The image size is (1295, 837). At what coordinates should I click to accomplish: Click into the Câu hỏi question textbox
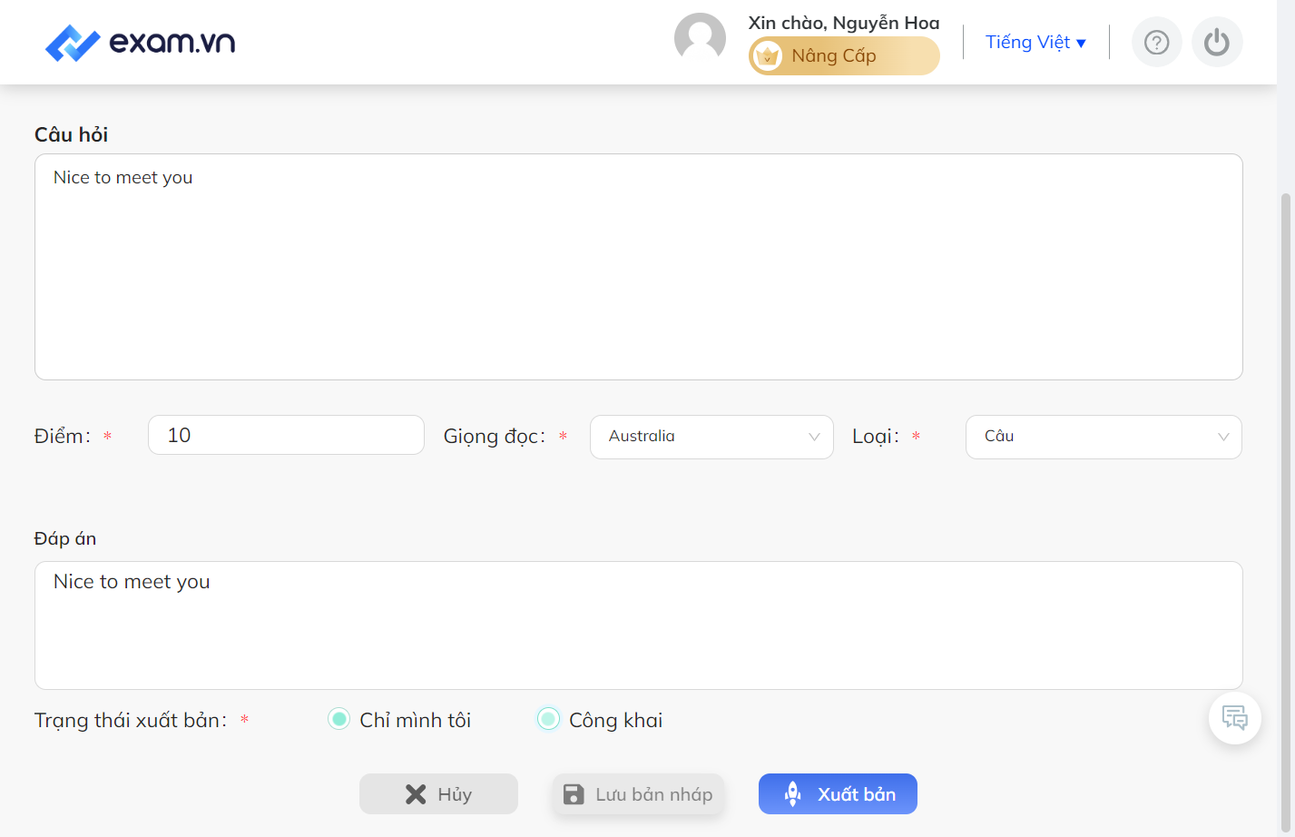pyautogui.click(x=638, y=267)
